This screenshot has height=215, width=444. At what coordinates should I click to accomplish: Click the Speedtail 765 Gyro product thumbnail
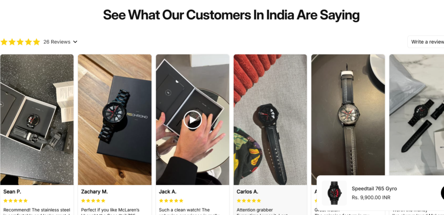tap(334, 193)
